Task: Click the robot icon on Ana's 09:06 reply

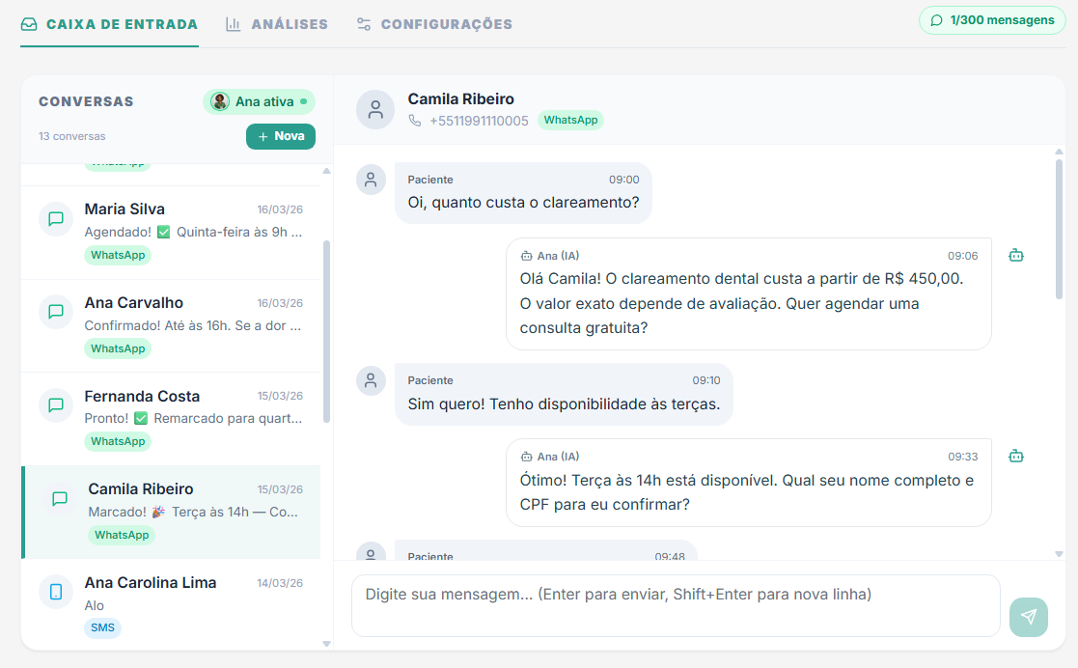Action: [x=1016, y=255]
